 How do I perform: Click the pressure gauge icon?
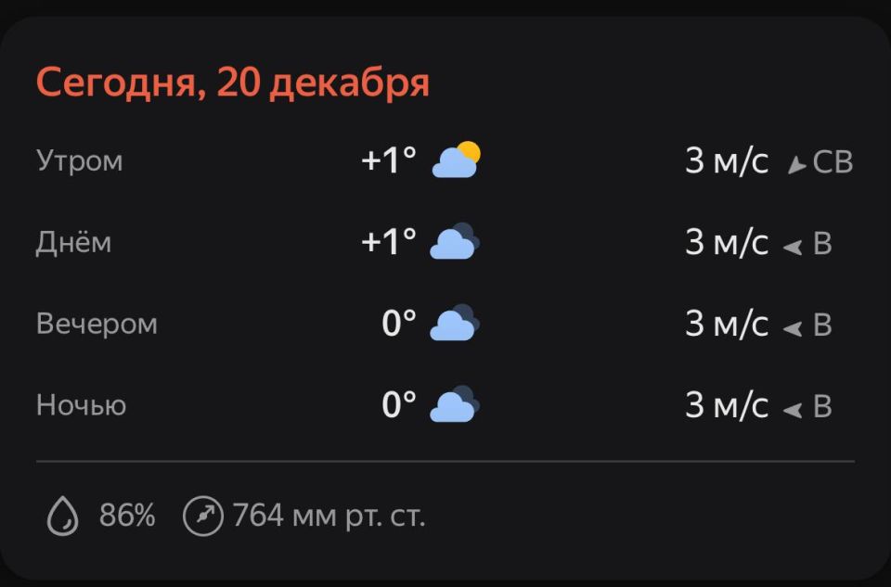pos(203,516)
